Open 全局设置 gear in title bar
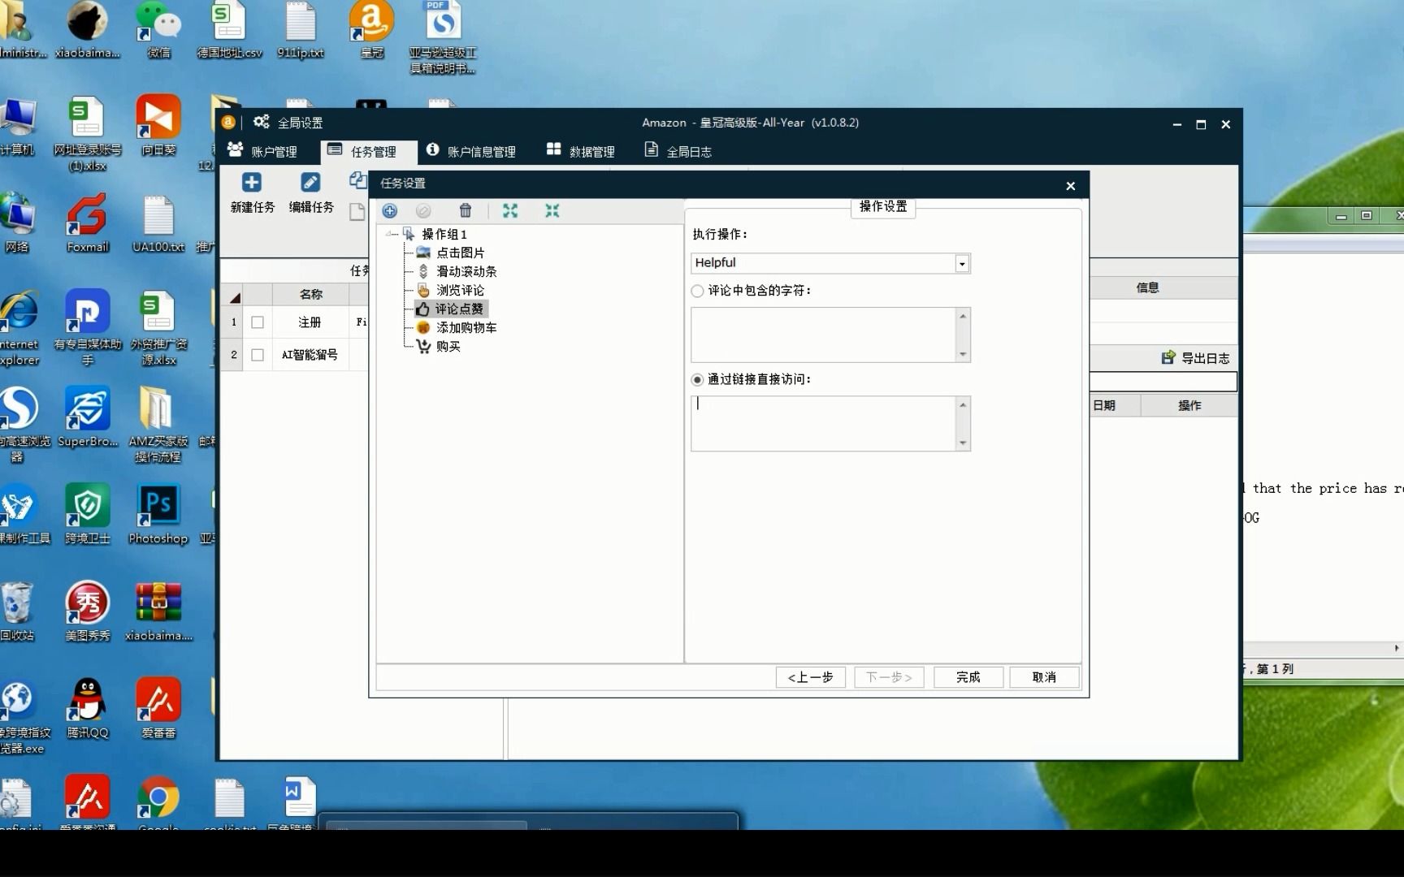The width and height of the screenshot is (1404, 877). click(261, 123)
